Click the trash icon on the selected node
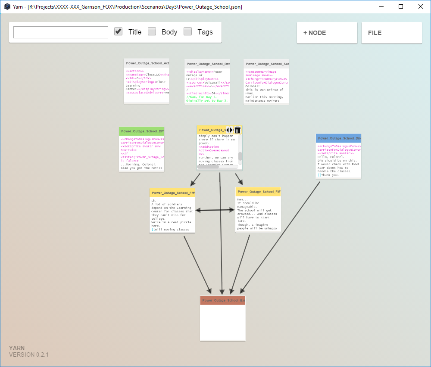The image size is (431, 367). click(237, 130)
